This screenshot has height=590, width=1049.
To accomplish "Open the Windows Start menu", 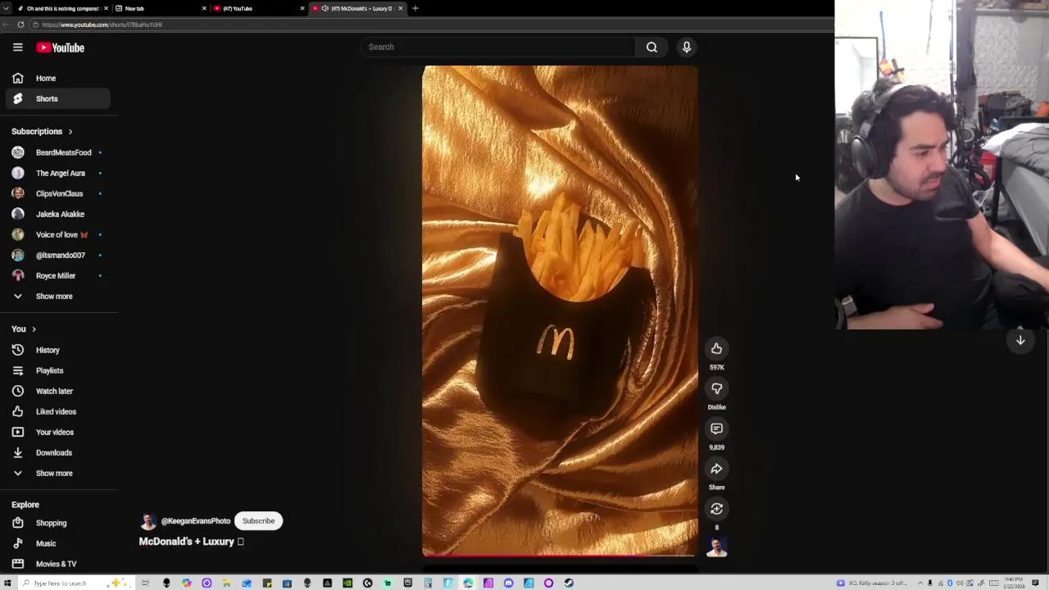I will [7, 583].
